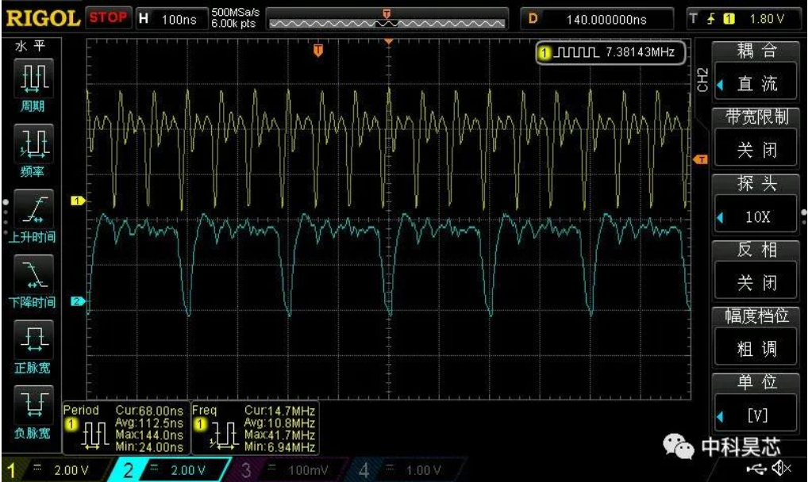Click the D 140.000000ns delay readout
Viewport: 808px width, 482px height.
[x=597, y=19]
